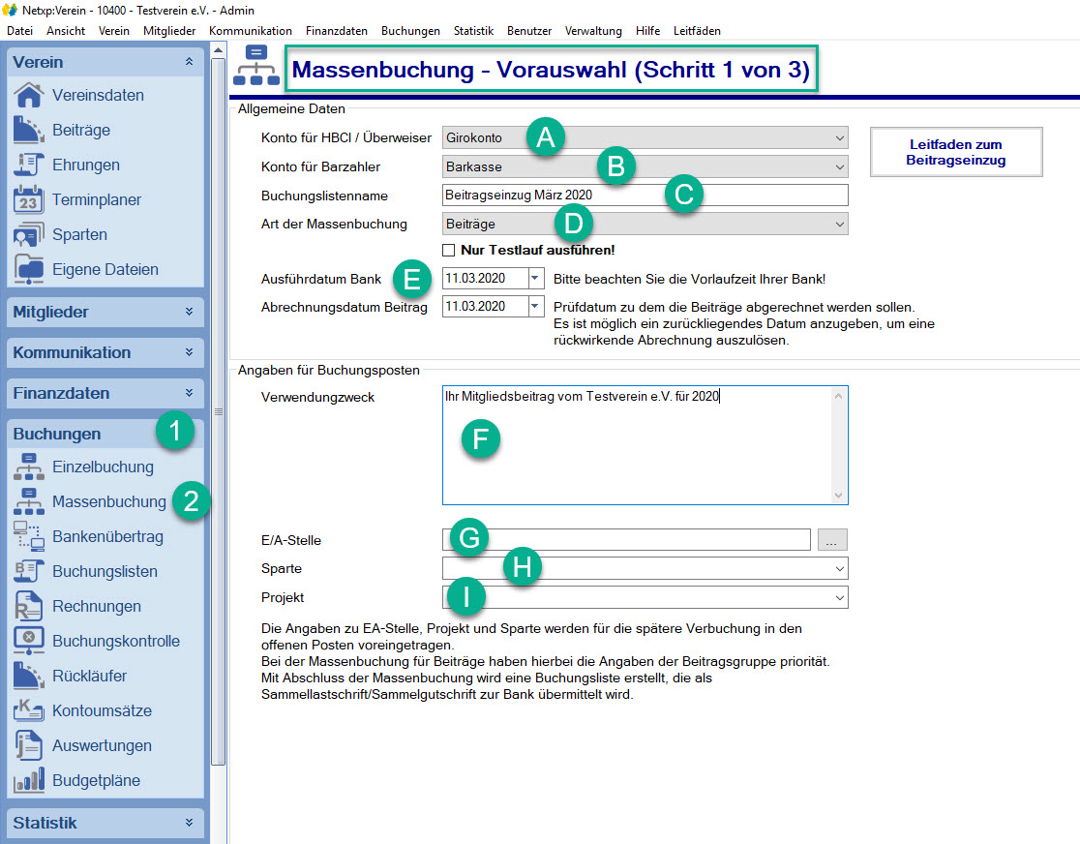The width and height of the screenshot is (1080, 844).
Task: Open Einzelbuchung link in sidebar
Action: coord(104,467)
